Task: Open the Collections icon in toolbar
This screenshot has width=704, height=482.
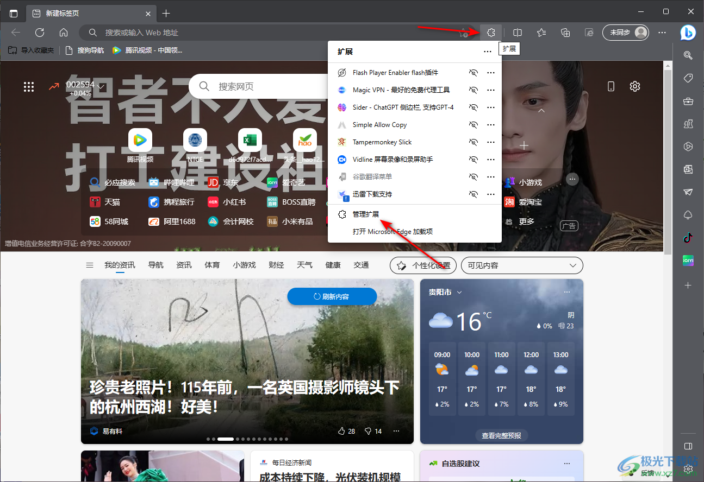Action: 565,33
